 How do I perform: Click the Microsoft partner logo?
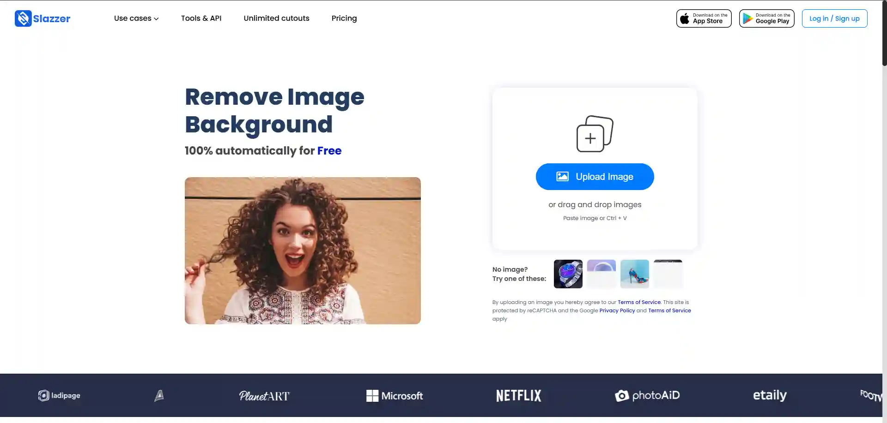click(x=394, y=395)
